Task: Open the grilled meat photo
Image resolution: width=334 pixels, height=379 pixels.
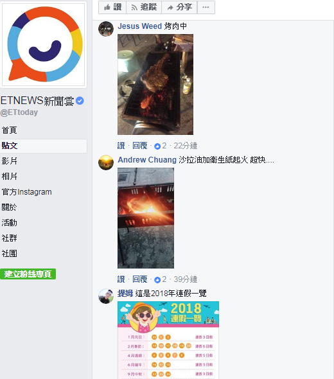Action: tap(155, 84)
